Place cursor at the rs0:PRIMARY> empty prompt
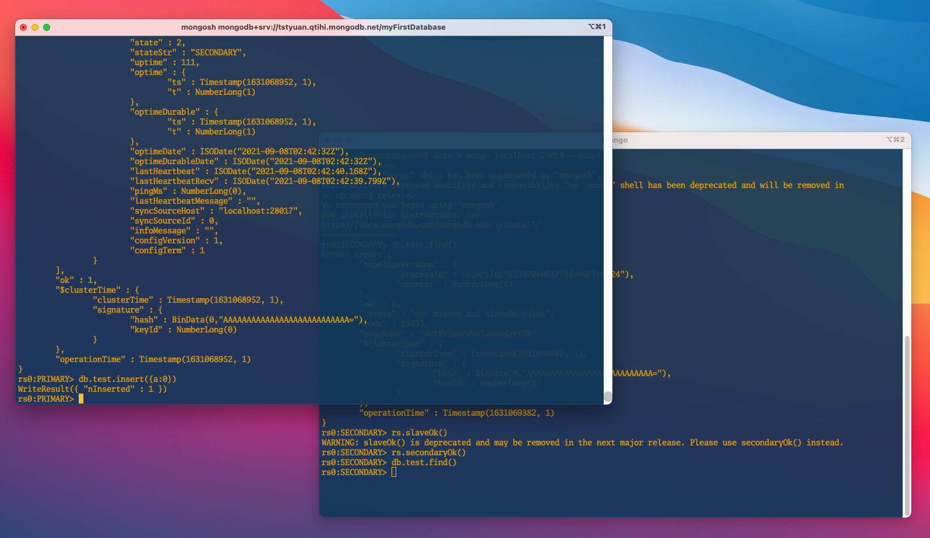Image resolution: width=930 pixels, height=538 pixels. (81, 399)
